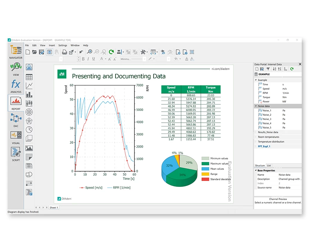Click the green refresh icon in toolbar

(x=111, y=52)
